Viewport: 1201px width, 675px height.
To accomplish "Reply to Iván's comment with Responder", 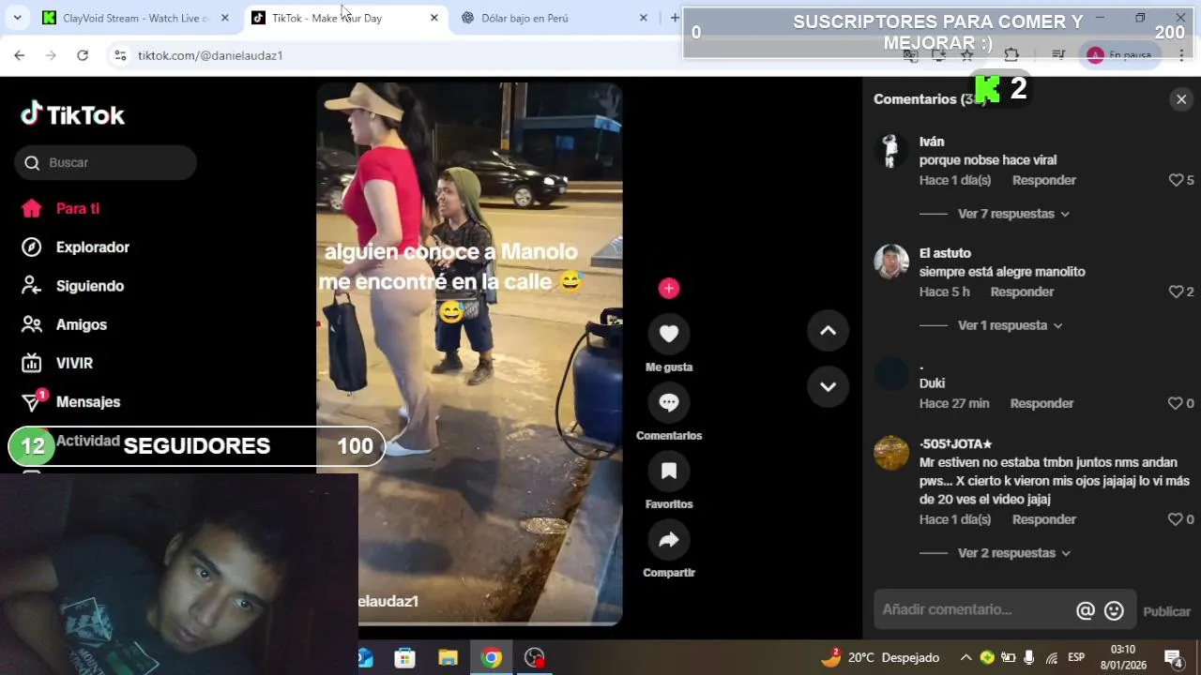I will pos(1044,180).
